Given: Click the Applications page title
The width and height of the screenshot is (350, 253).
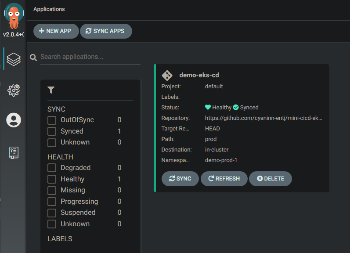Looking at the screenshot, I should pos(49,9).
